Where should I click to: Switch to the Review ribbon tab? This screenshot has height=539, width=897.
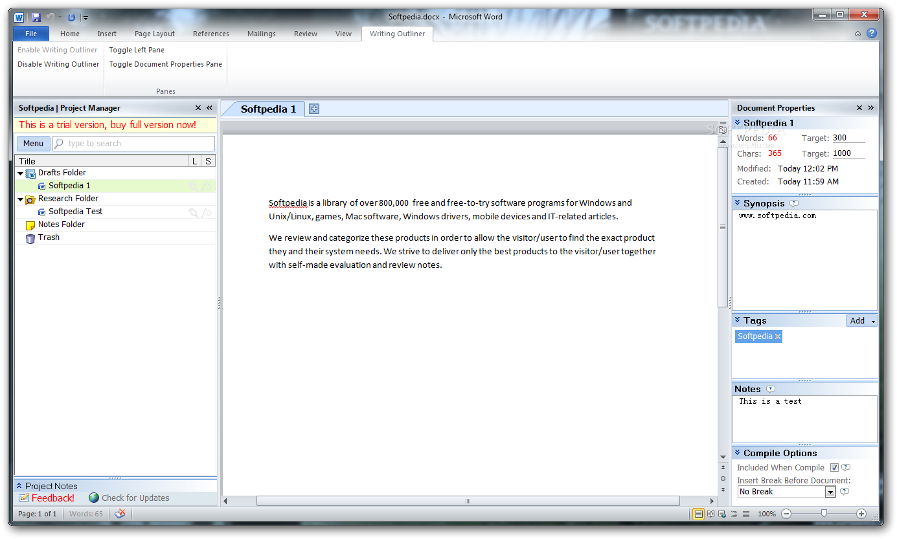pos(306,34)
